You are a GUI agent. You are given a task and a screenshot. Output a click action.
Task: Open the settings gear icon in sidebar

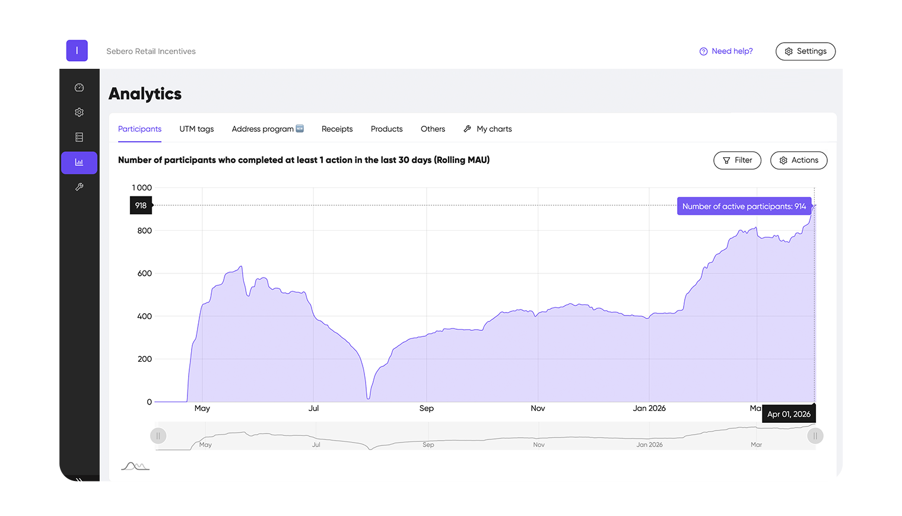[x=79, y=112]
